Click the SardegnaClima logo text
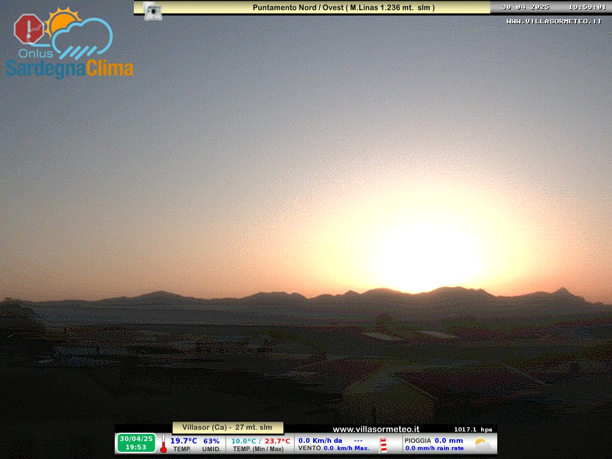Screen dimensions: 612x459 pos(69,69)
